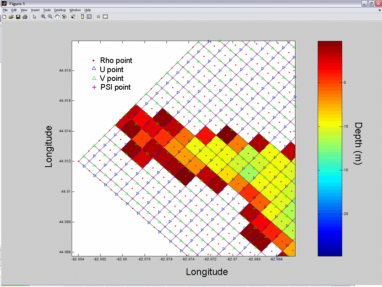Open a file using the folder icon
The height and width of the screenshot is (287, 382).
coord(11,17)
